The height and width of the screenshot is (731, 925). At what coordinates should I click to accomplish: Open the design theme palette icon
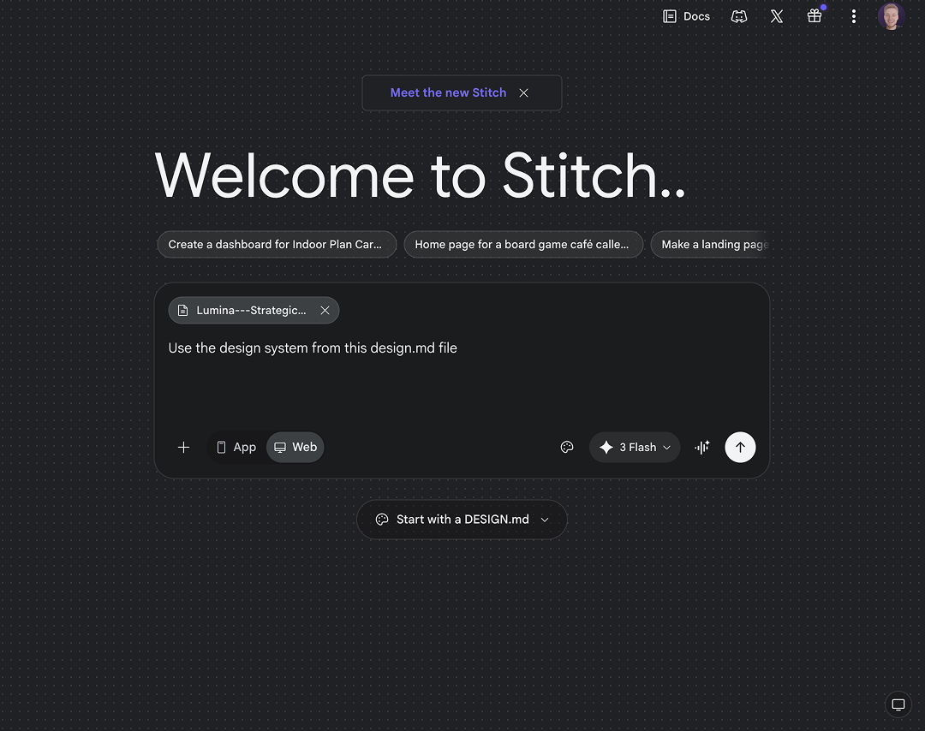coord(567,448)
